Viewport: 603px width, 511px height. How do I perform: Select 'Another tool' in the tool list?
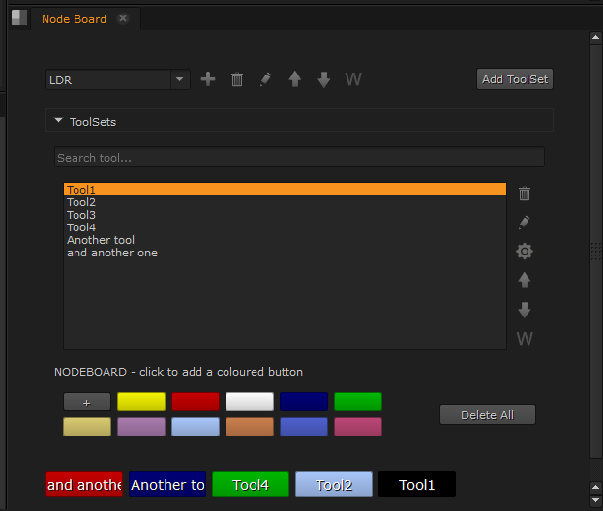[101, 240]
